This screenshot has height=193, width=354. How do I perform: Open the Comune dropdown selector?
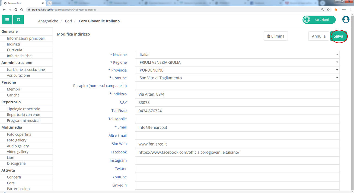pos(237,78)
